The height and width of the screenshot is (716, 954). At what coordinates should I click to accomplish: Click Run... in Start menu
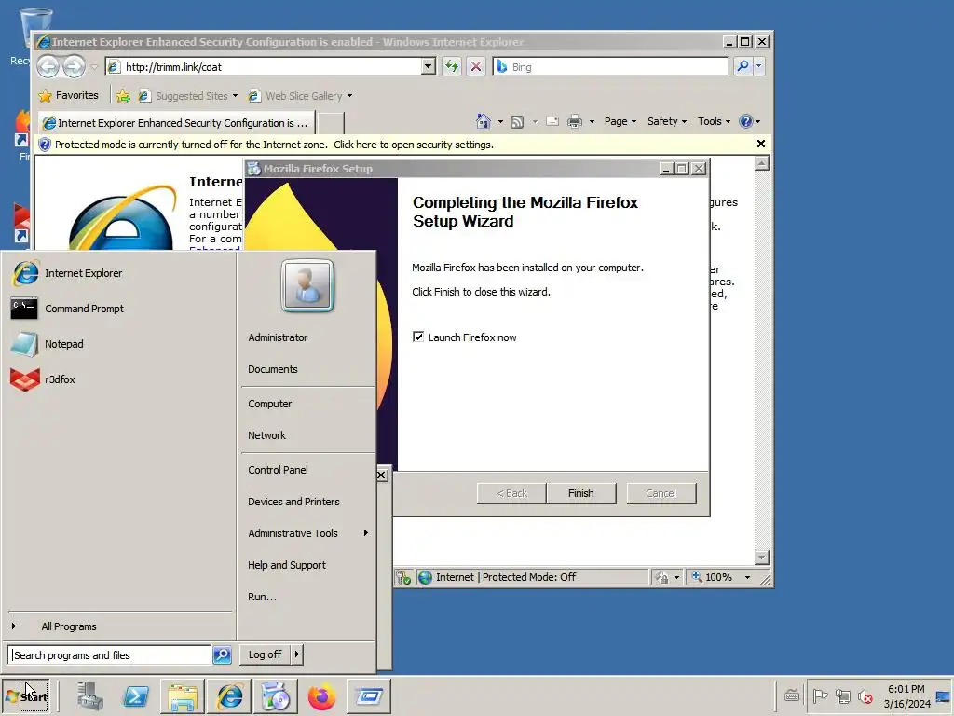[262, 597]
